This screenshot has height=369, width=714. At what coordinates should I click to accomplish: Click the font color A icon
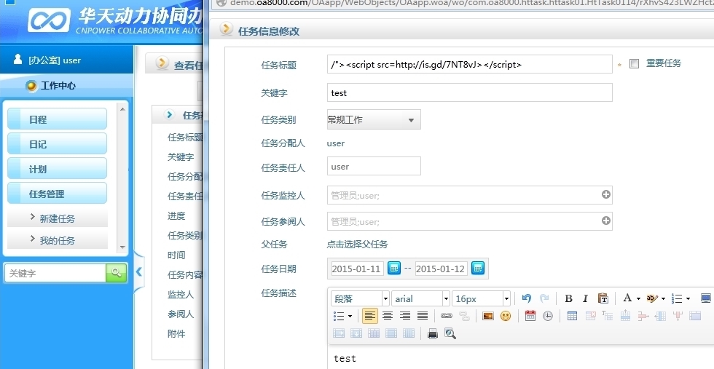[627, 298]
